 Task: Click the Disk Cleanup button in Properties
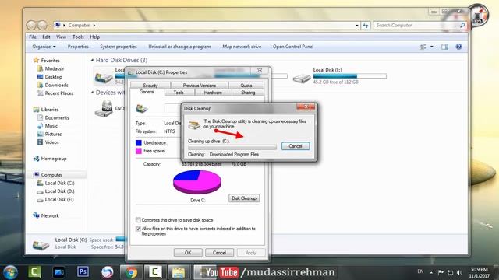244,198
